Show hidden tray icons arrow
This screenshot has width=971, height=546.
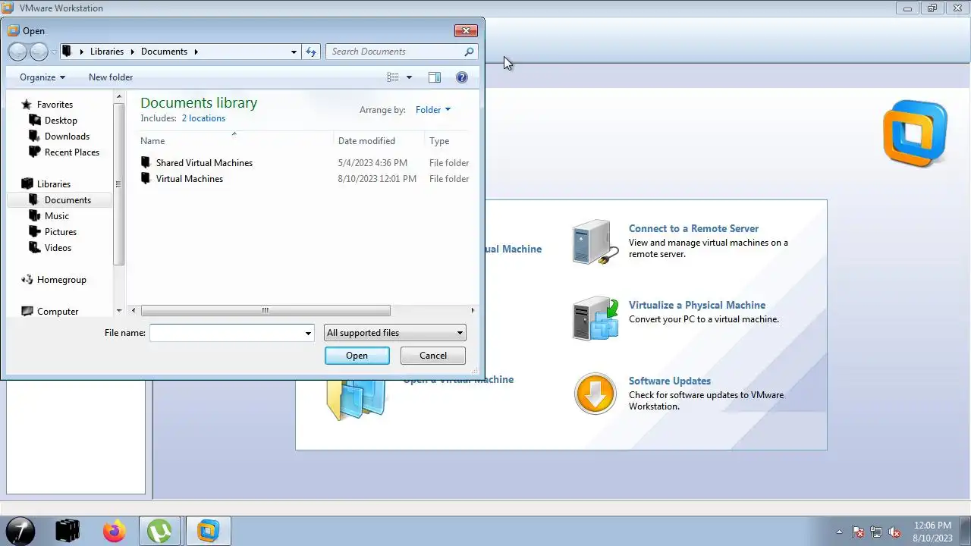tap(839, 532)
